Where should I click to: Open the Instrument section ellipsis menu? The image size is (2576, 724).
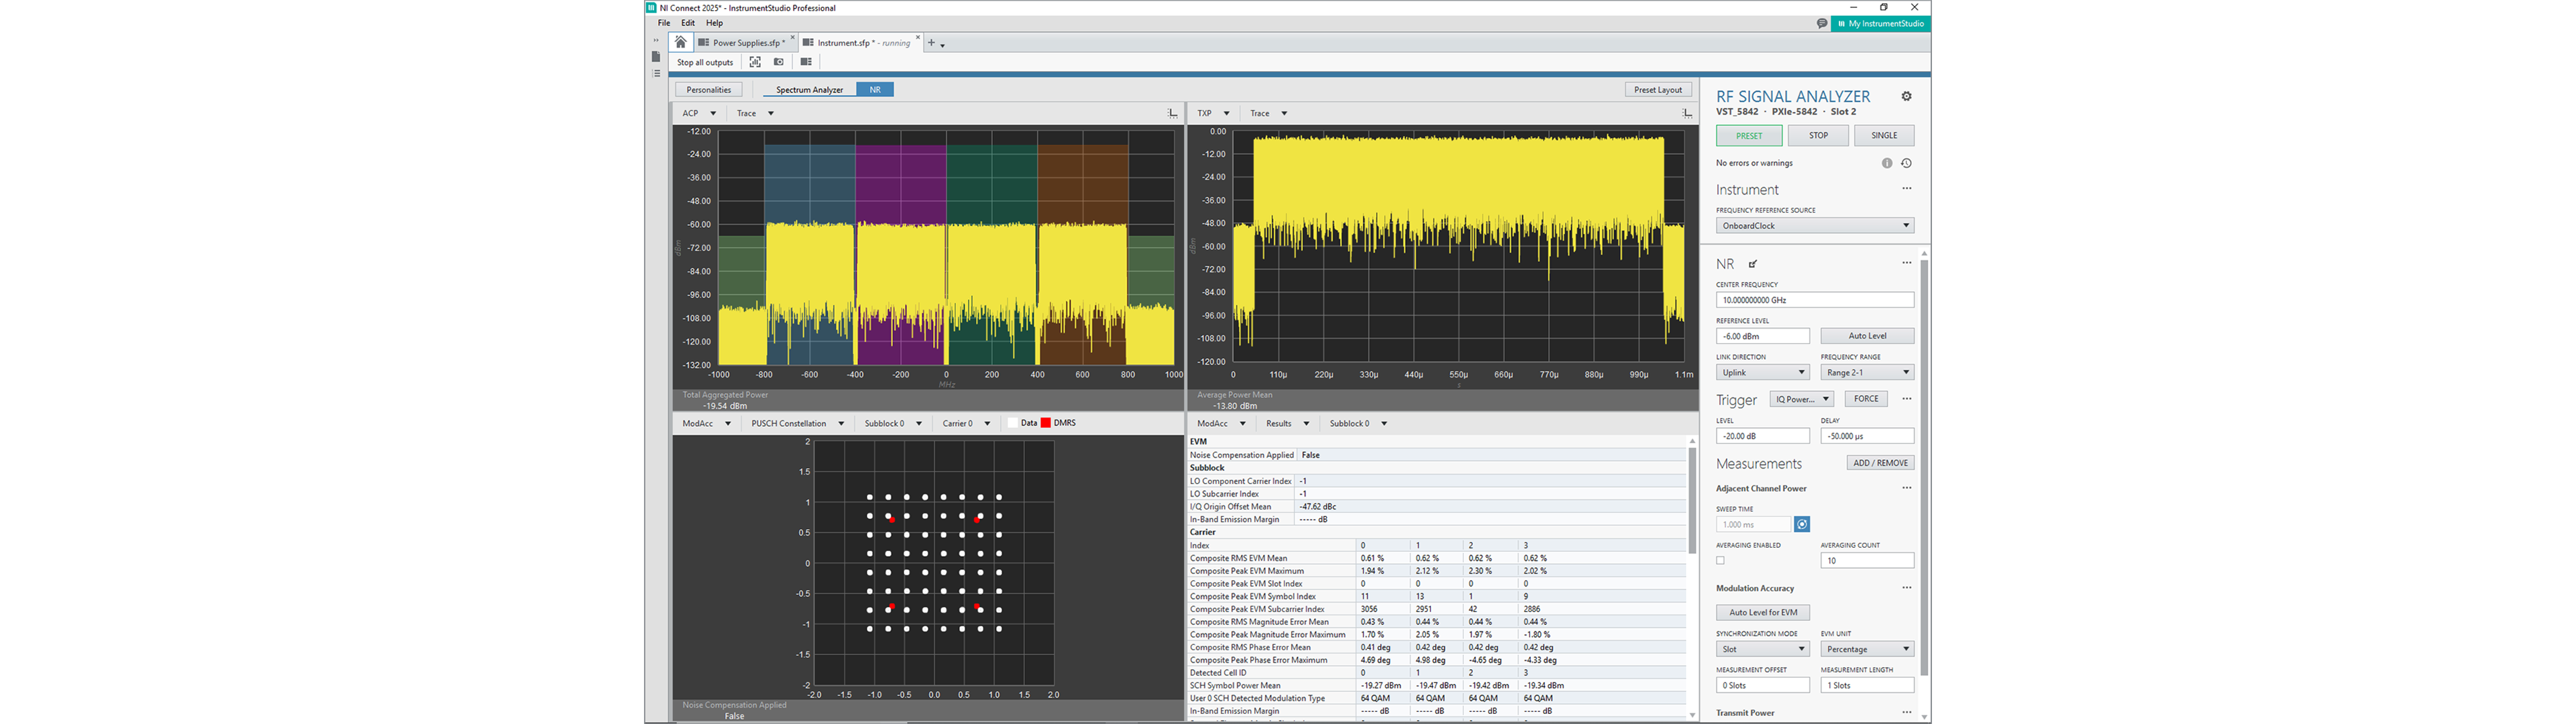[1906, 188]
